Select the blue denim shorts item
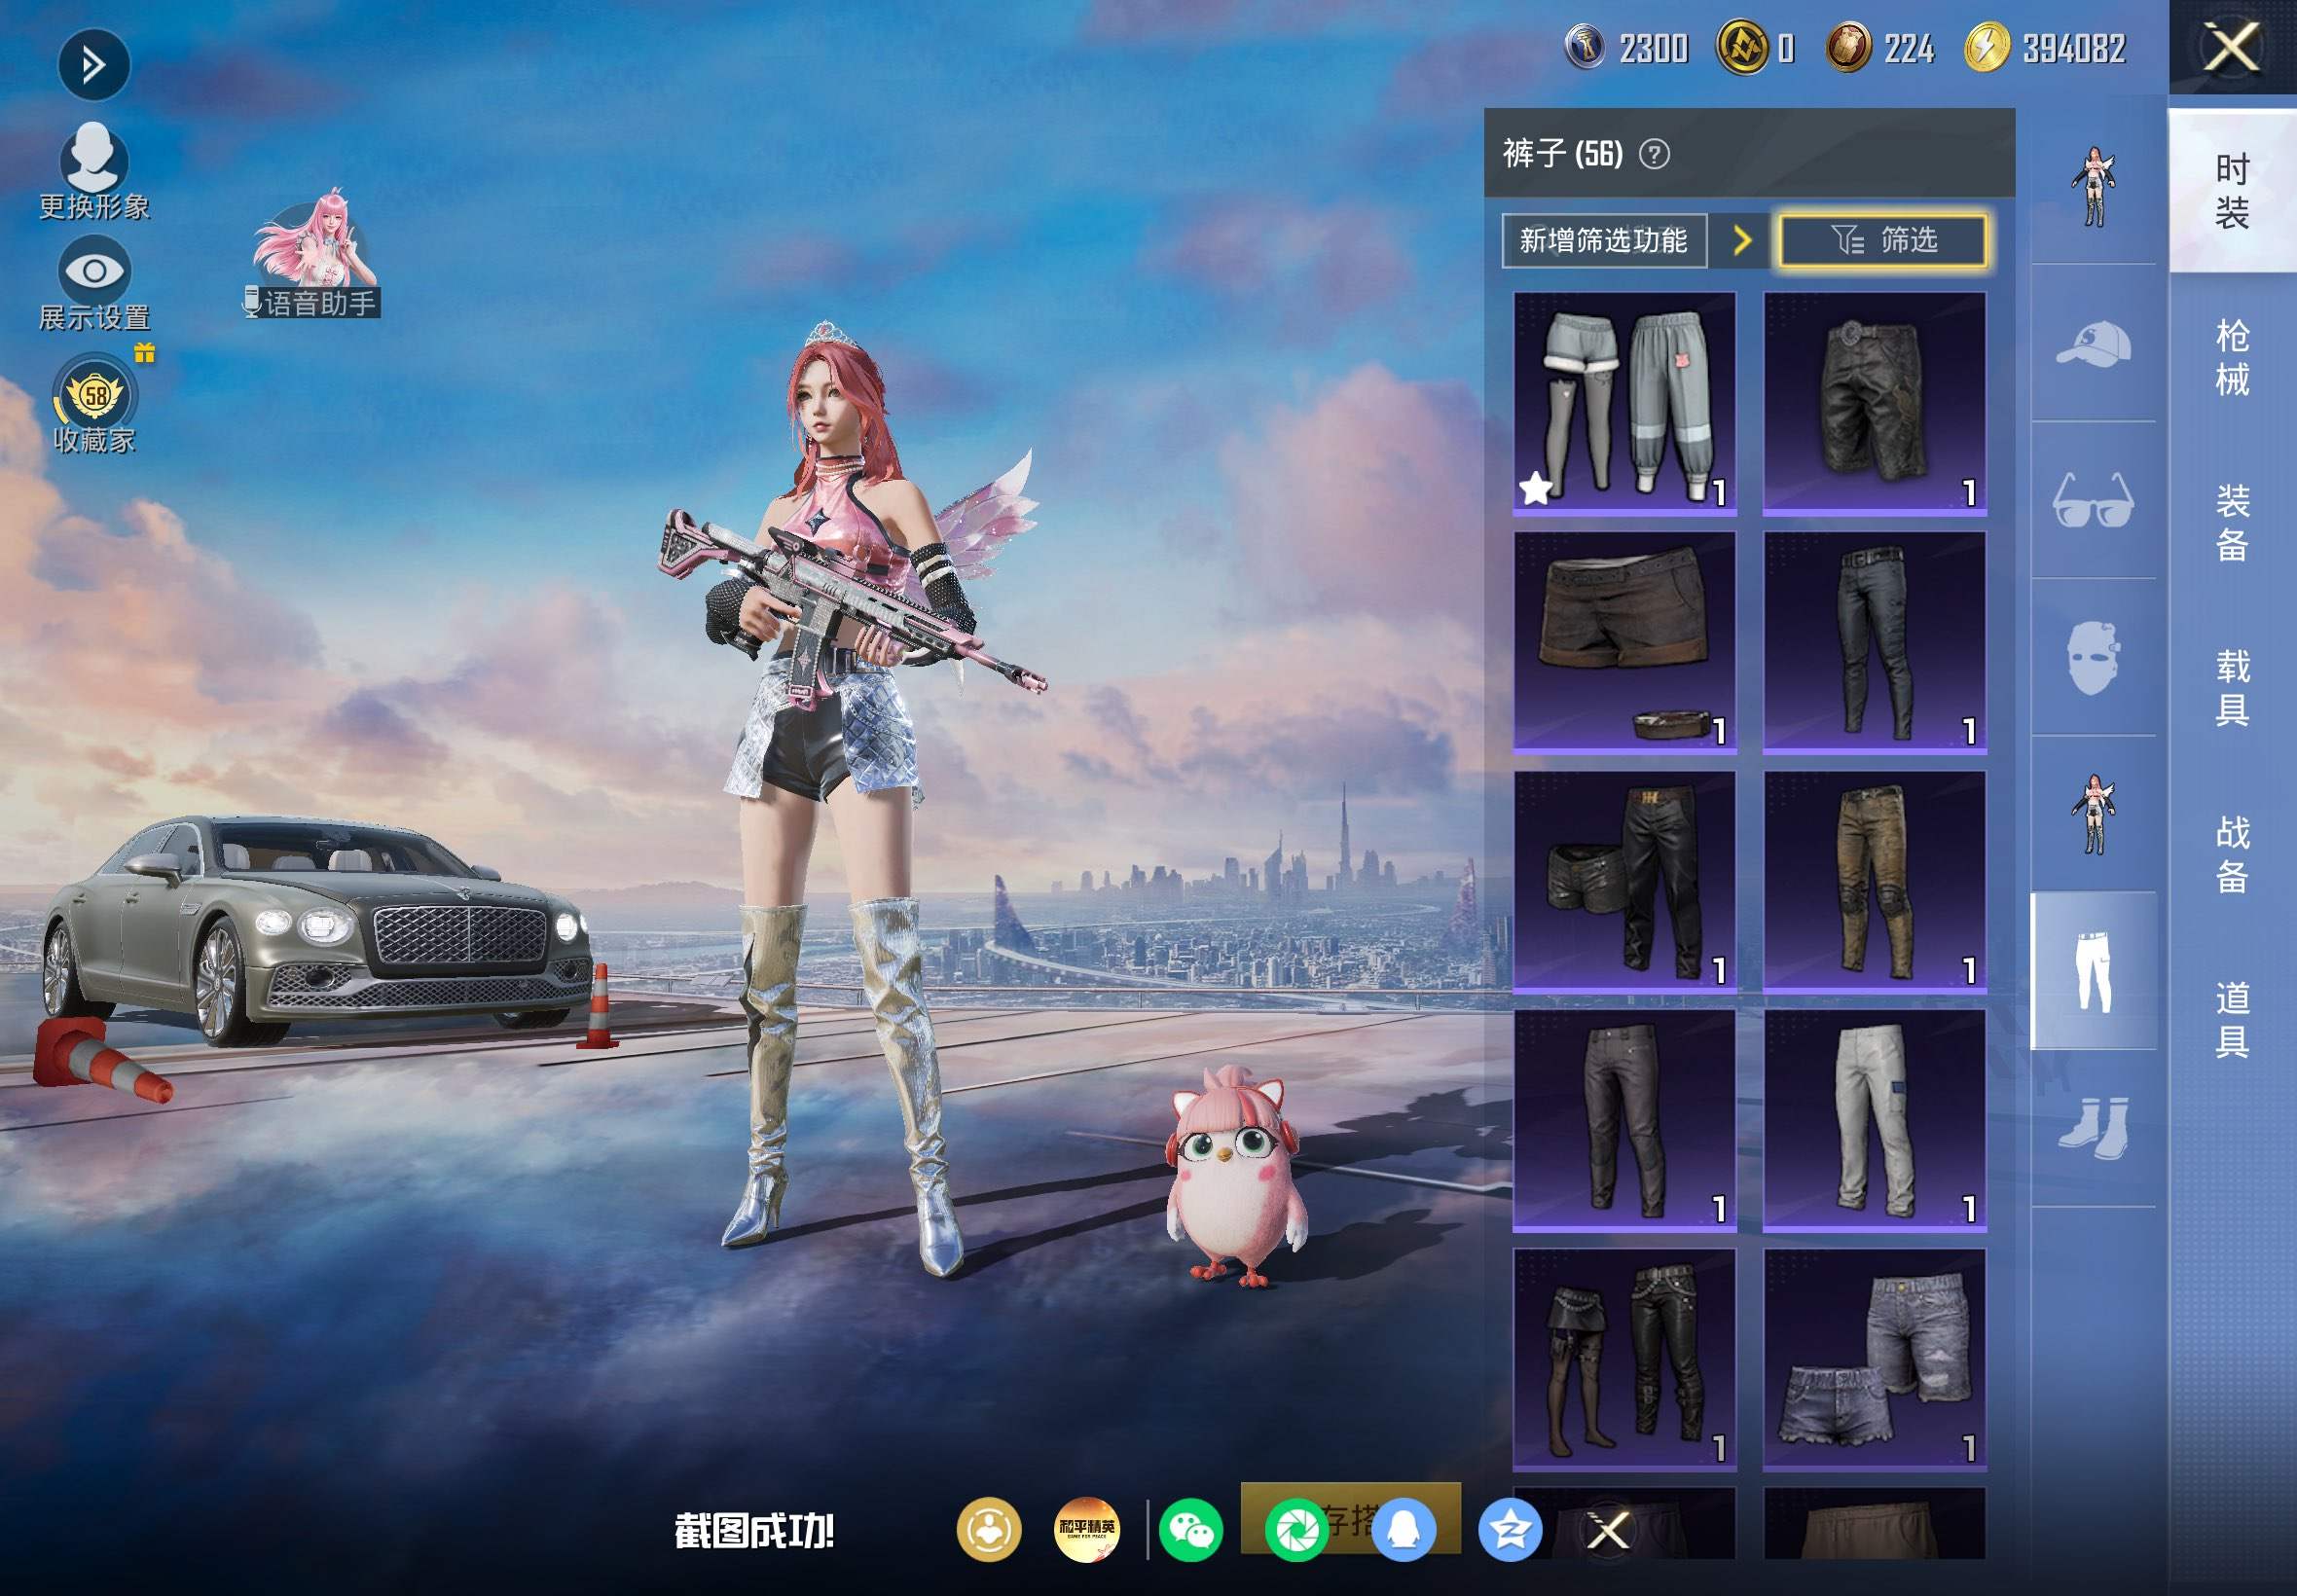Screen dimensions: 2297x1596 pos(1874,1360)
